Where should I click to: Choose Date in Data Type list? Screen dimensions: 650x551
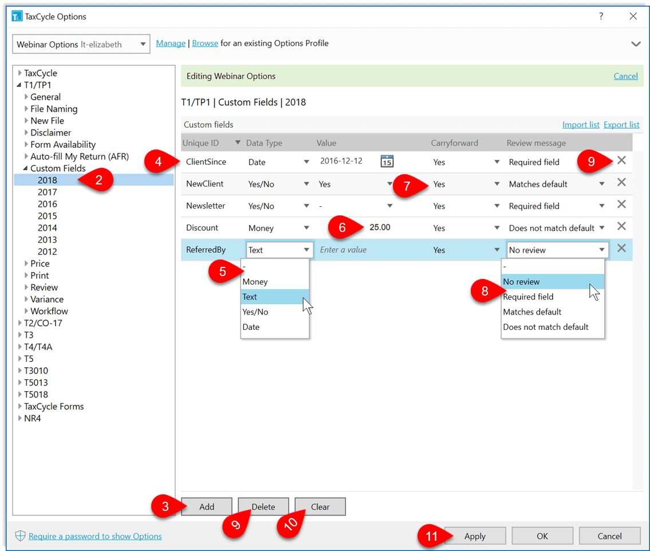(x=275, y=326)
